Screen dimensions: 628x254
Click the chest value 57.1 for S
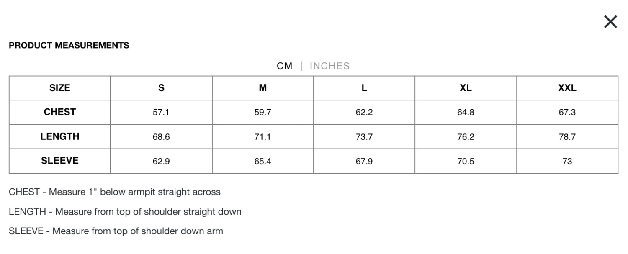[x=161, y=113]
